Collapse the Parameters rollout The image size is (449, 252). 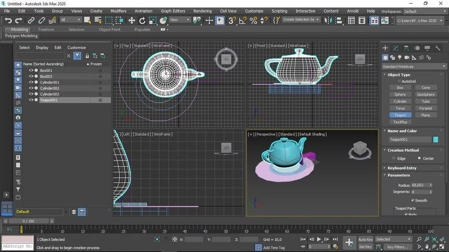tap(385, 175)
